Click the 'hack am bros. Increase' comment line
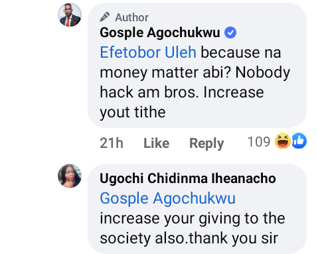Viewport: 318px width, 254px height. click(182, 92)
